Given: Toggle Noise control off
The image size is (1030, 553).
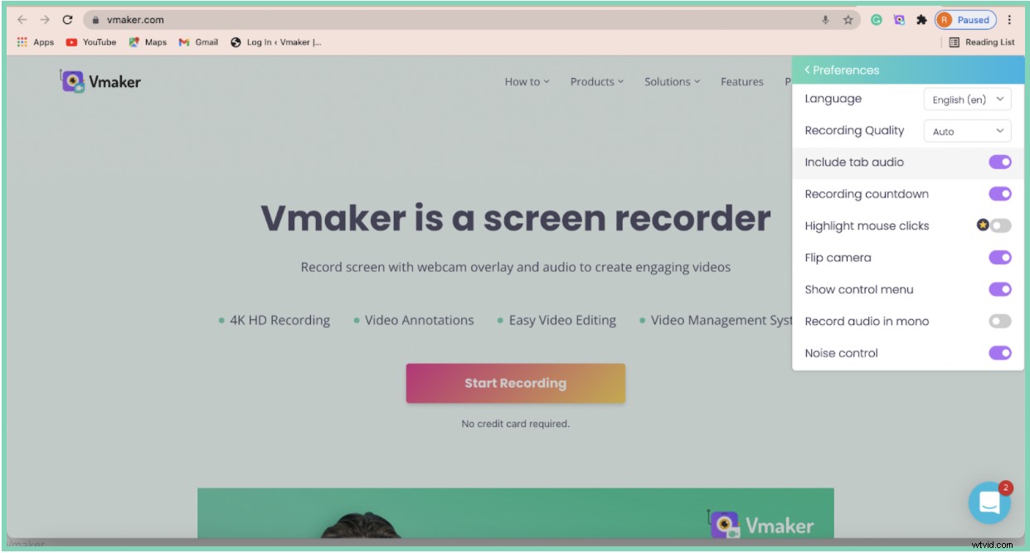Looking at the screenshot, I should coord(1000,352).
